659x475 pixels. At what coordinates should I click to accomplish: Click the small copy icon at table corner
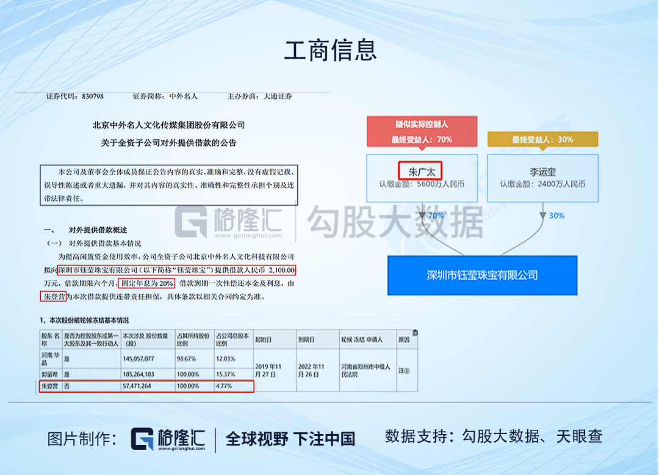(x=415, y=333)
